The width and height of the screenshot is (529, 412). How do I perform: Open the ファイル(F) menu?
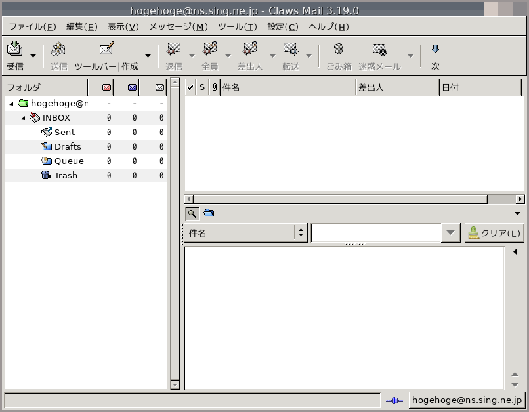click(32, 27)
